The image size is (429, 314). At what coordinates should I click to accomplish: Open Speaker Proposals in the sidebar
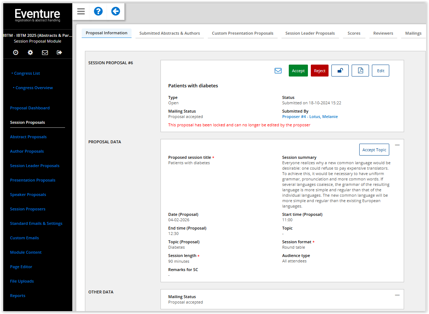[x=28, y=195]
